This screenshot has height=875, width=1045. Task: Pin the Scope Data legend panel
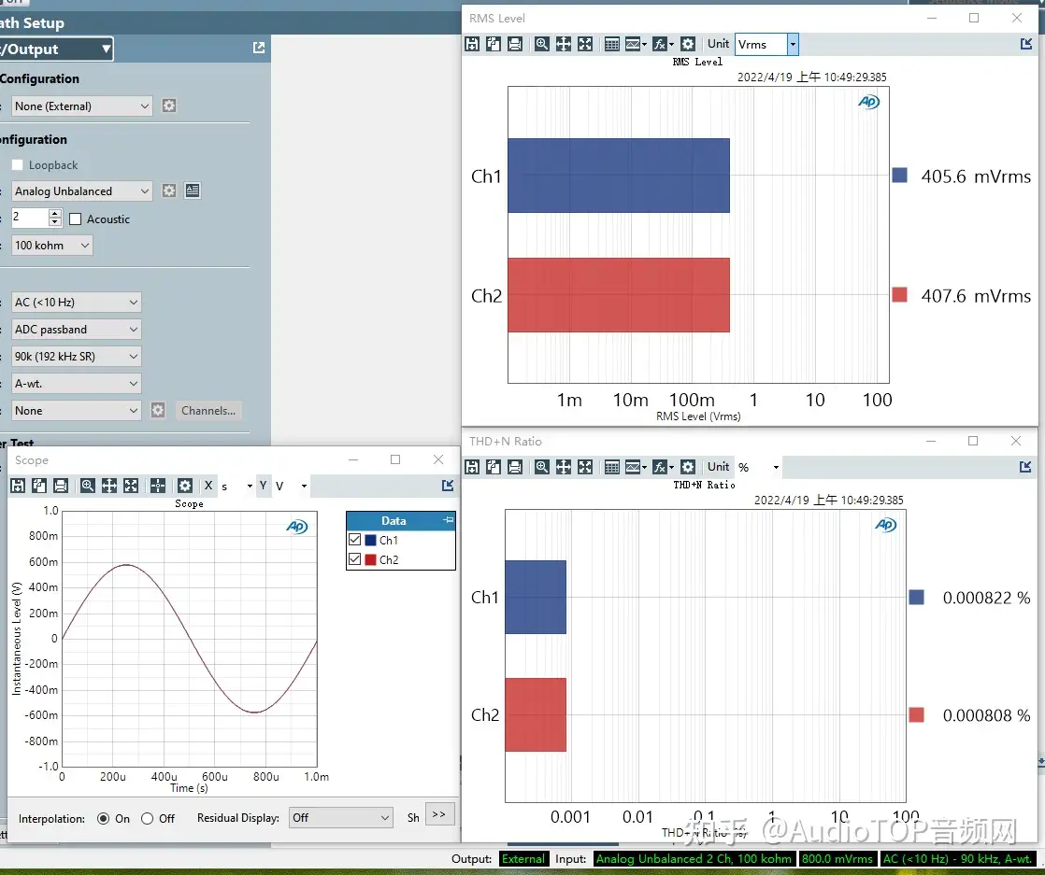448,520
